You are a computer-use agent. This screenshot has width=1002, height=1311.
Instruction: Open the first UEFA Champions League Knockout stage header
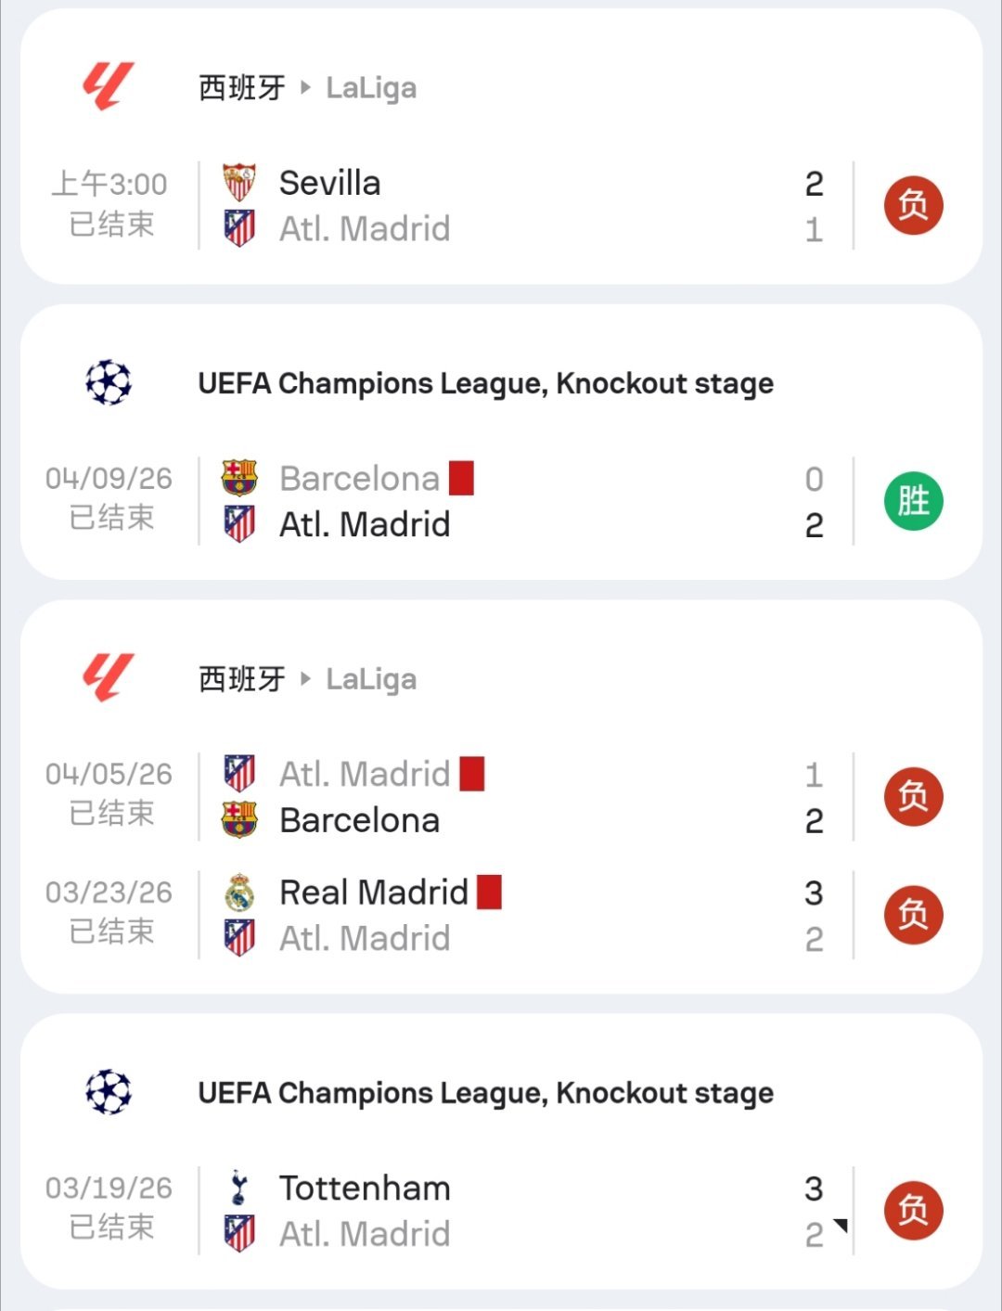(x=485, y=383)
